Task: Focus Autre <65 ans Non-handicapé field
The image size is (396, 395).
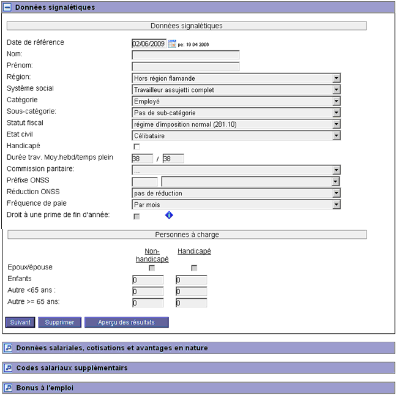Action: (x=148, y=292)
